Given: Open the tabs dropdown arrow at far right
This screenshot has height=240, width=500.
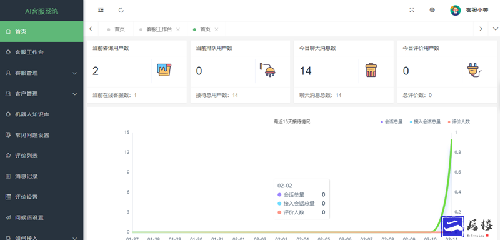Looking at the screenshot, I should [x=495, y=29].
